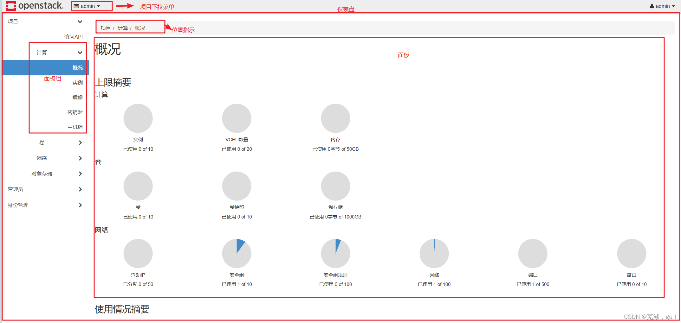Image resolution: width=681 pixels, height=323 pixels.
Task: Collapse the 计算 sidebar group
Action: click(42, 53)
